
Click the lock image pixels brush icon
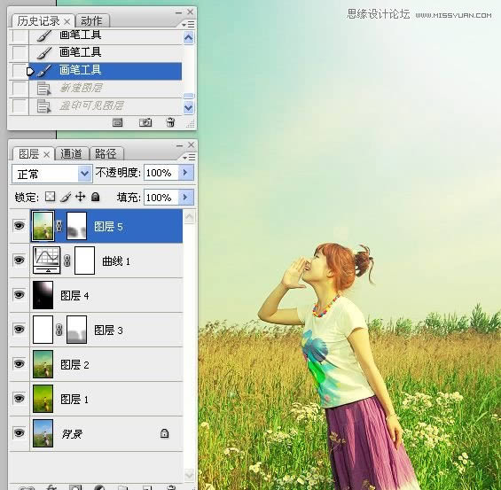(66, 197)
